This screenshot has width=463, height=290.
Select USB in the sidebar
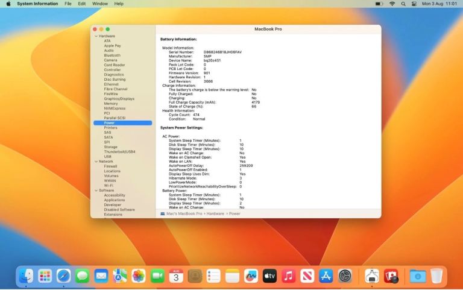tap(107, 157)
